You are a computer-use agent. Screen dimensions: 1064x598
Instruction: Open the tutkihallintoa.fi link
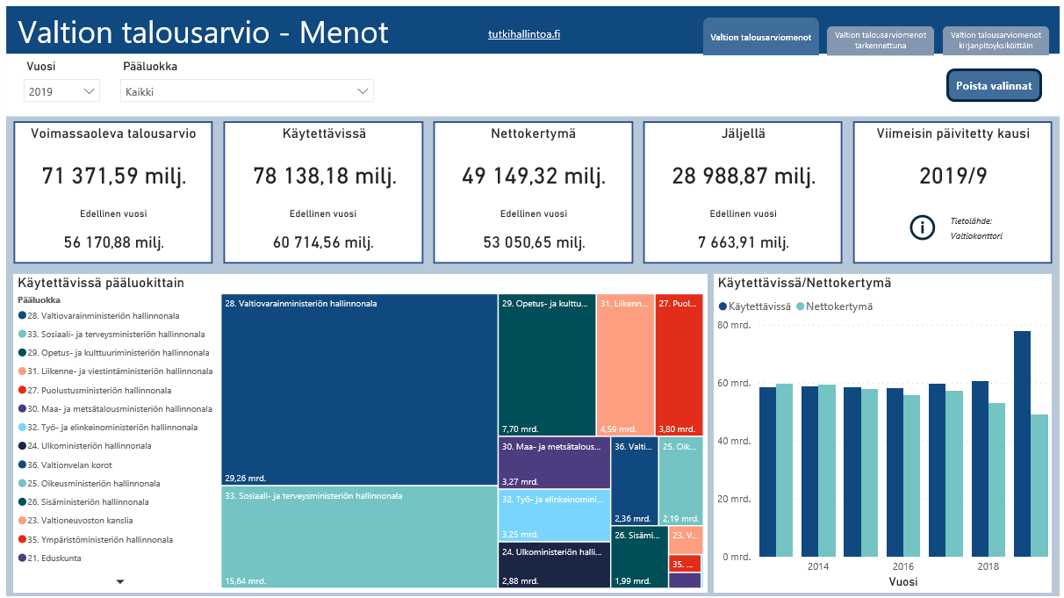[x=524, y=34]
